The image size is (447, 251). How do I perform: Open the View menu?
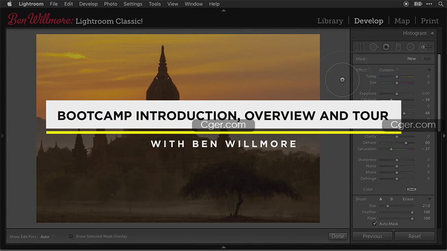tap(173, 4)
